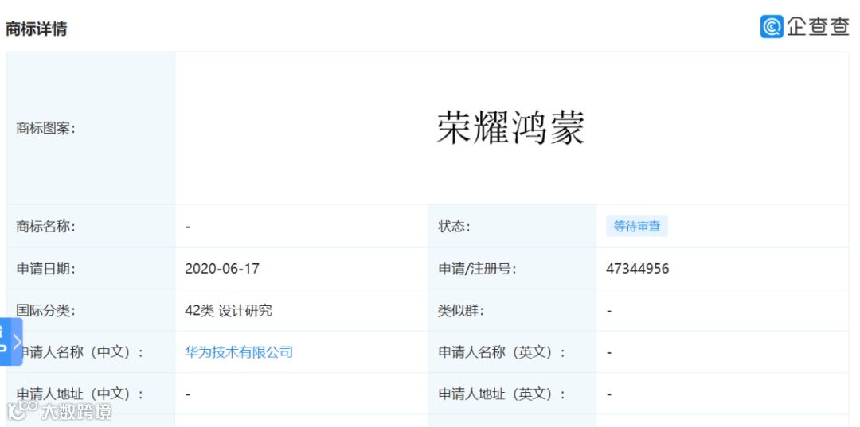Click the 申请人地址（英文） label
Screen dimensions: 860x427
click(x=502, y=394)
